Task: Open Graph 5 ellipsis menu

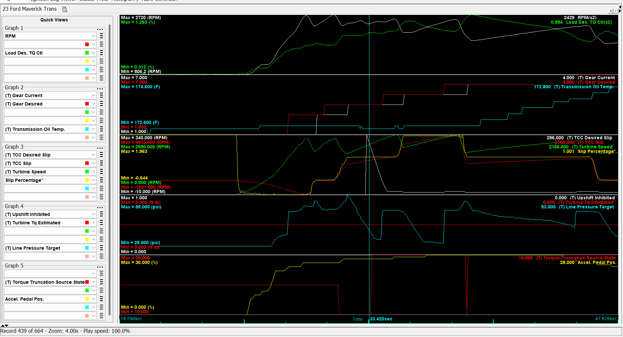Action: (100, 267)
